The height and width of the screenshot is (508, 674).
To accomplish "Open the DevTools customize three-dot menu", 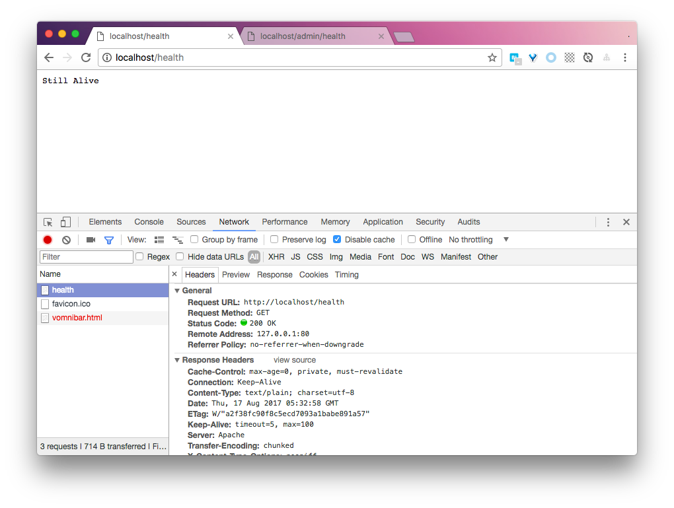I will (608, 222).
